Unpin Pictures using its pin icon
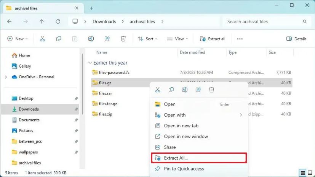Screen dimensions: 315x177 click(76, 131)
